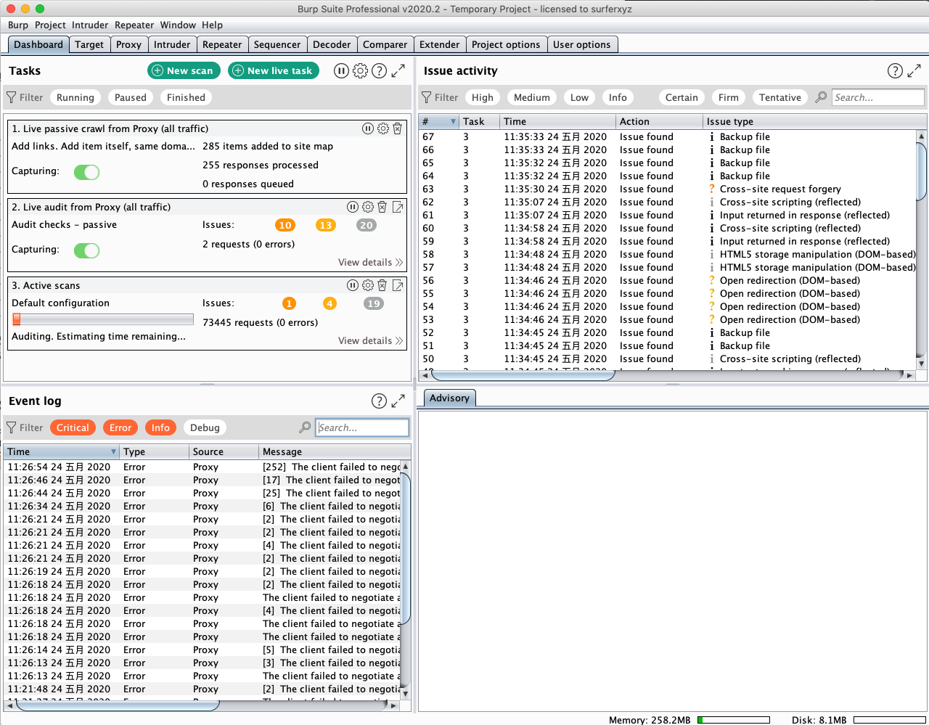Pause the Active scans task
Image resolution: width=929 pixels, height=725 pixels.
tap(353, 285)
